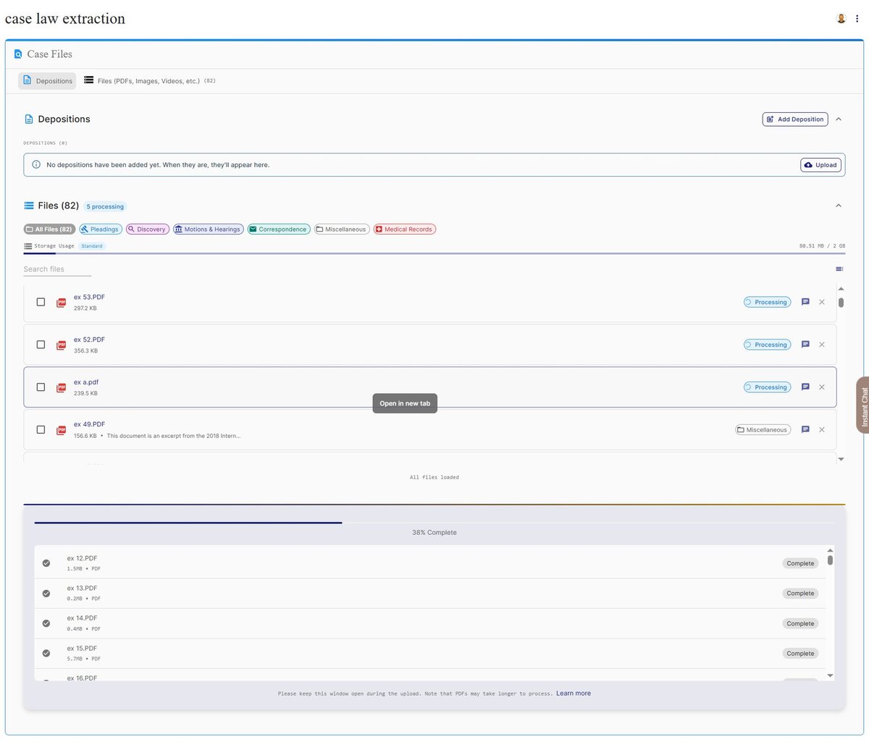Image resolution: width=869 pixels, height=742 pixels.
Task: Open the Miscellaneous category tag on ex 49.PDF
Action: coord(763,430)
